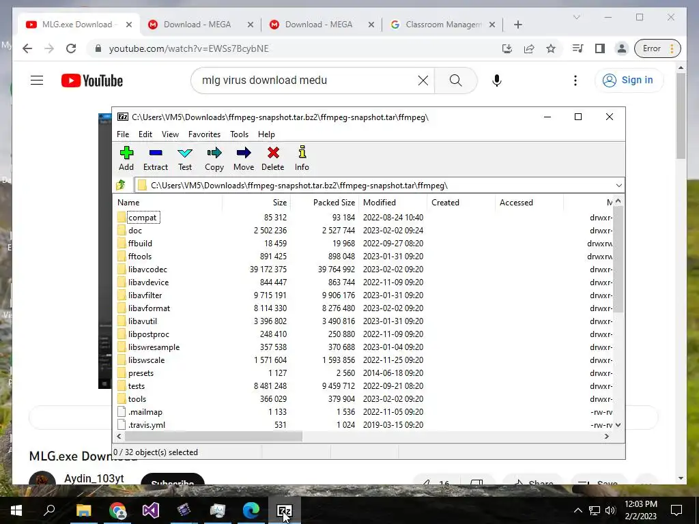The width and height of the screenshot is (699, 524).
Task: Select the libavcodec folder
Action: pyautogui.click(x=147, y=269)
